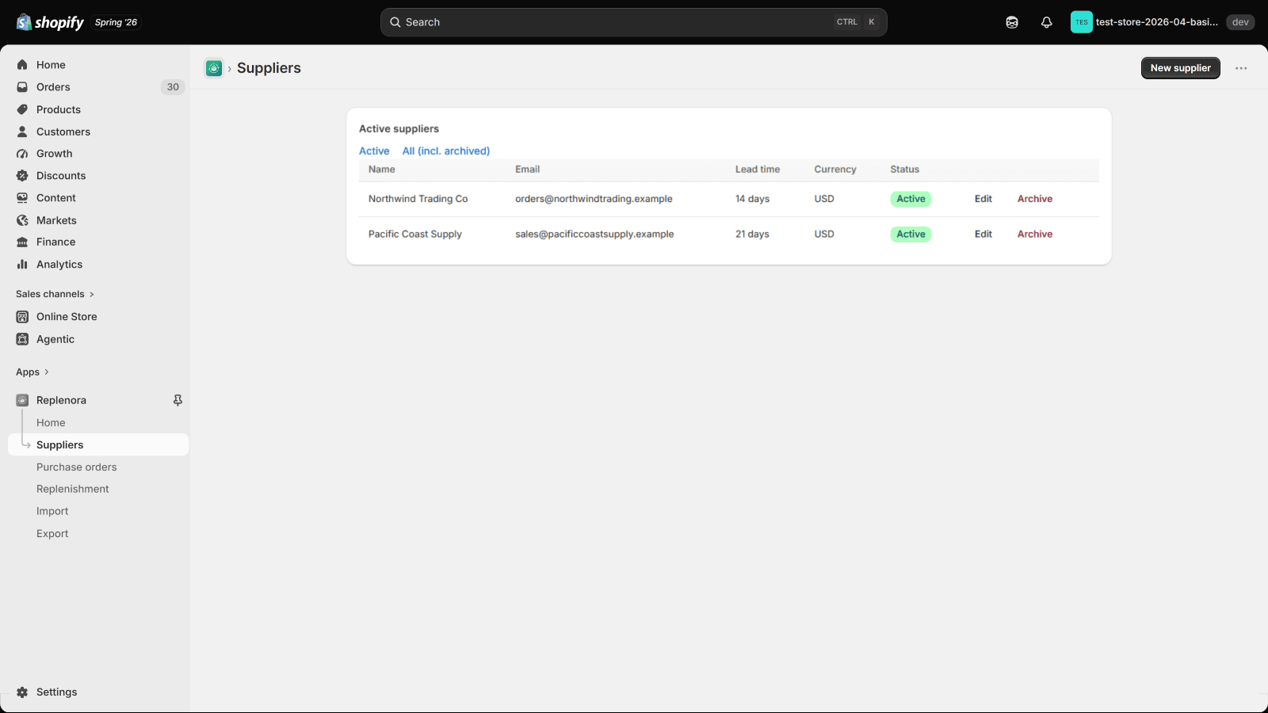This screenshot has height=713, width=1268.
Task: Click the Orders count badge 30
Action: coord(173,87)
